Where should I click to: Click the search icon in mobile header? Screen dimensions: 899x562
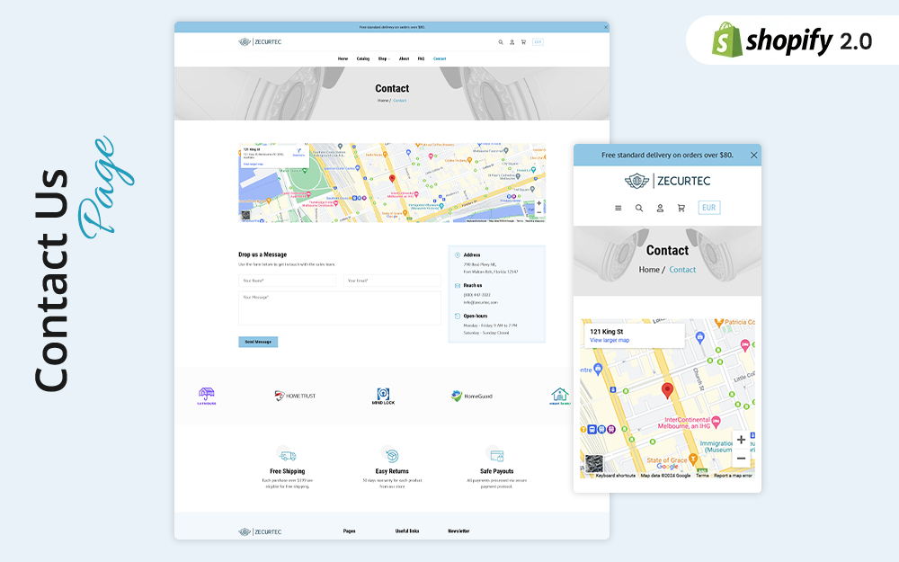(x=639, y=208)
